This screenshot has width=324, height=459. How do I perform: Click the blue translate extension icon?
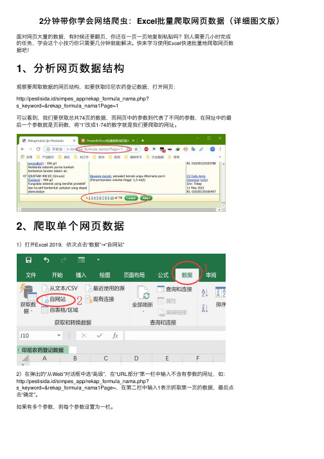pos(194,149)
